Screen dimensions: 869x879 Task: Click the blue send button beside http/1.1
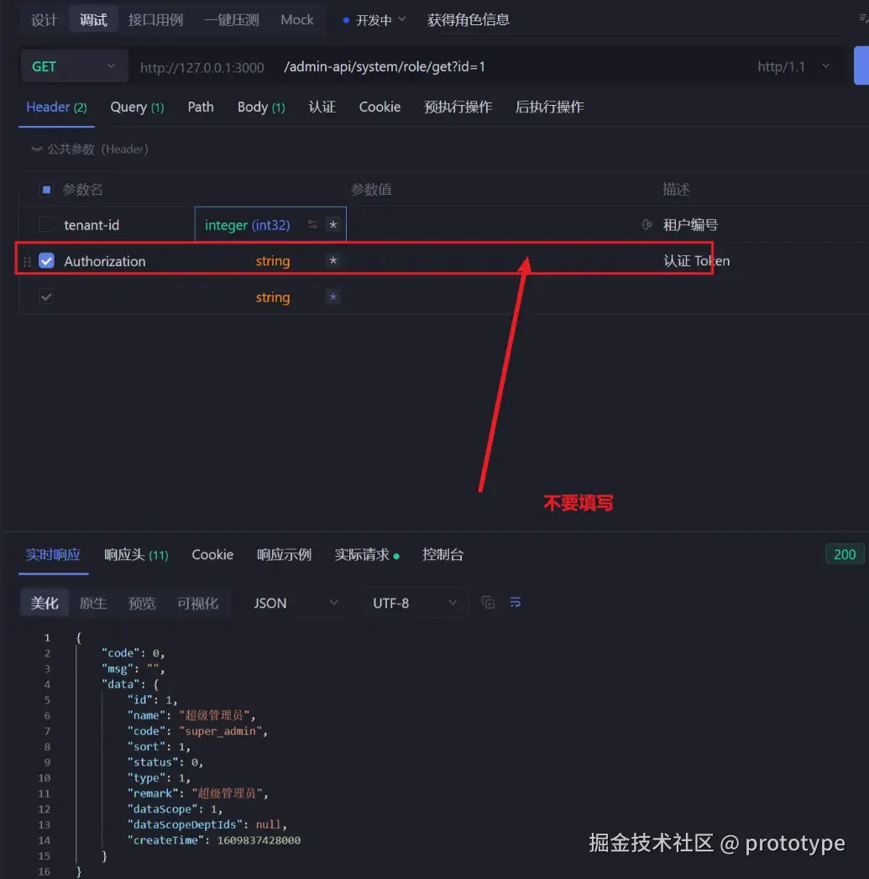coord(864,65)
